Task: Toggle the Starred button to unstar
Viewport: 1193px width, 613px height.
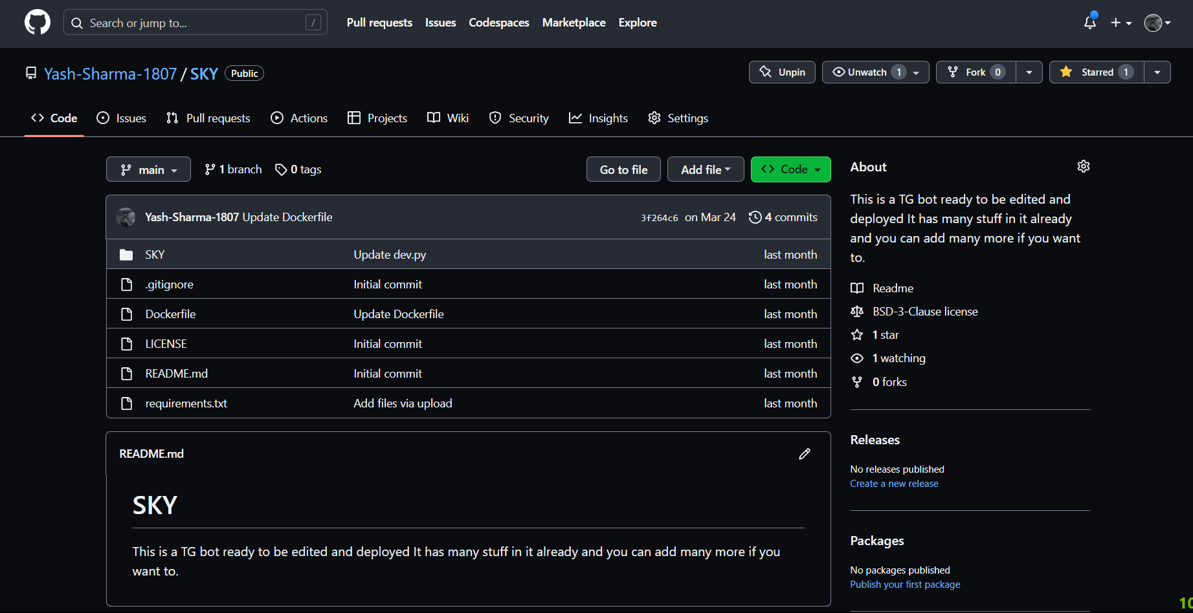Action: pyautogui.click(x=1097, y=72)
